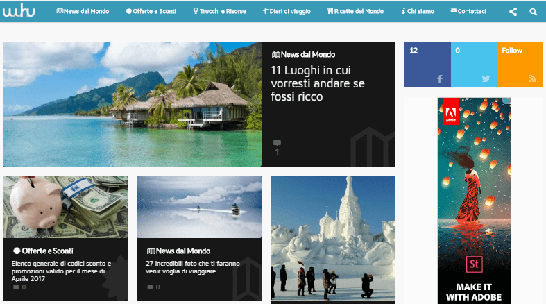
Task: Click the orange Follow RSS box
Action: [520, 65]
